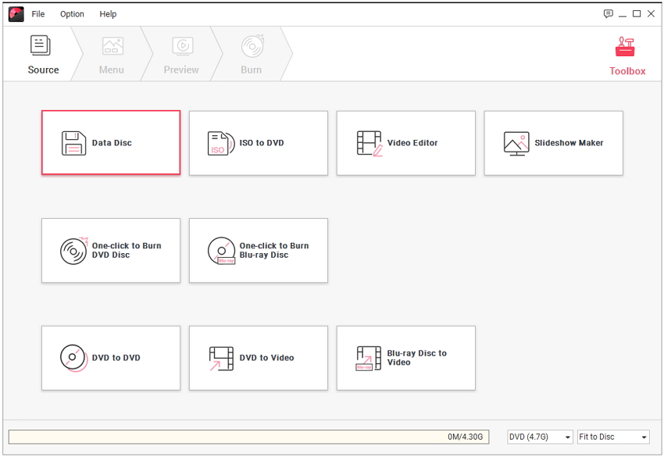Click the Slideshow Maker monitor icon
The height and width of the screenshot is (457, 664).
516,144
